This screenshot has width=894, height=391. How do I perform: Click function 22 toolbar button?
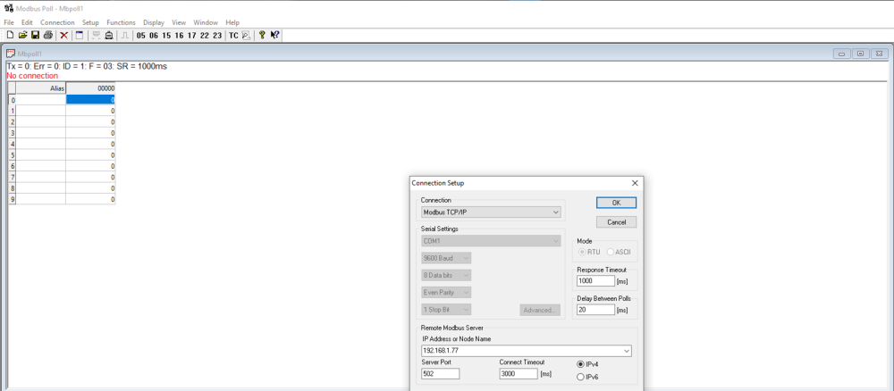(204, 36)
